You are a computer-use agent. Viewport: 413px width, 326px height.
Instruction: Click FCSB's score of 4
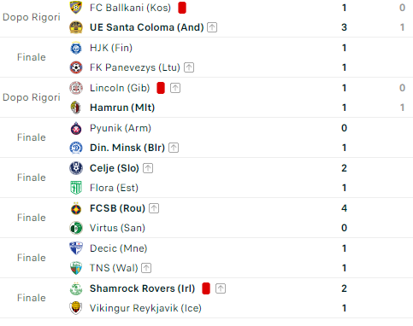[x=344, y=208]
